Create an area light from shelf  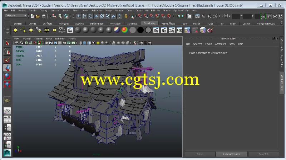click(47, 30)
